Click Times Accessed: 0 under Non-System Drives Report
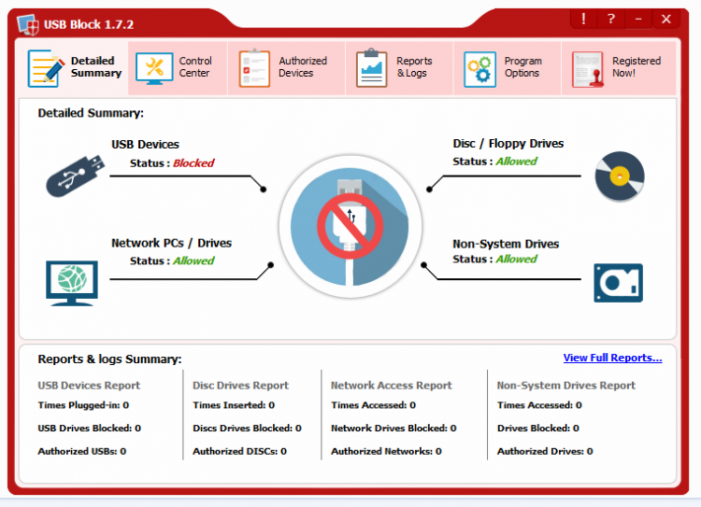 coord(539,405)
